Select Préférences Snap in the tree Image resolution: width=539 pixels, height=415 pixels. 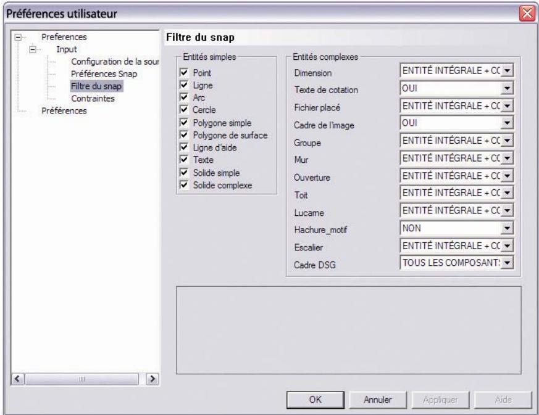104,74
